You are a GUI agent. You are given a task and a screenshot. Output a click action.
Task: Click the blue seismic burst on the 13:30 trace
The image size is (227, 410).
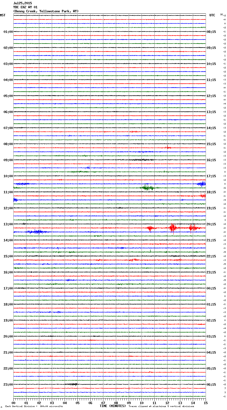[37, 232]
